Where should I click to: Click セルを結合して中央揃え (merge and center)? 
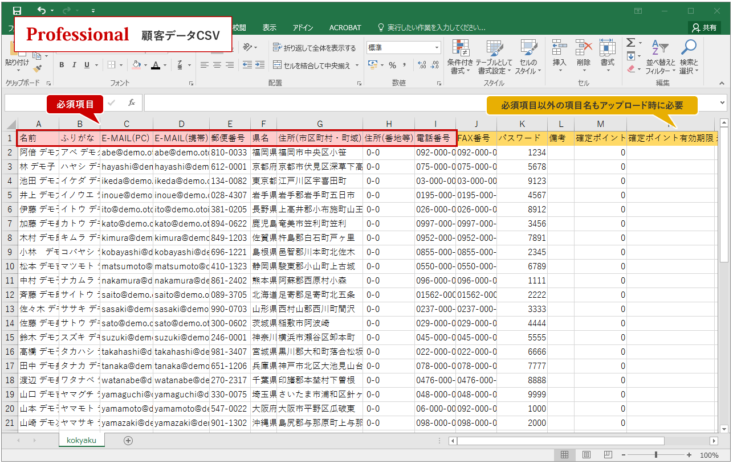[x=312, y=65]
